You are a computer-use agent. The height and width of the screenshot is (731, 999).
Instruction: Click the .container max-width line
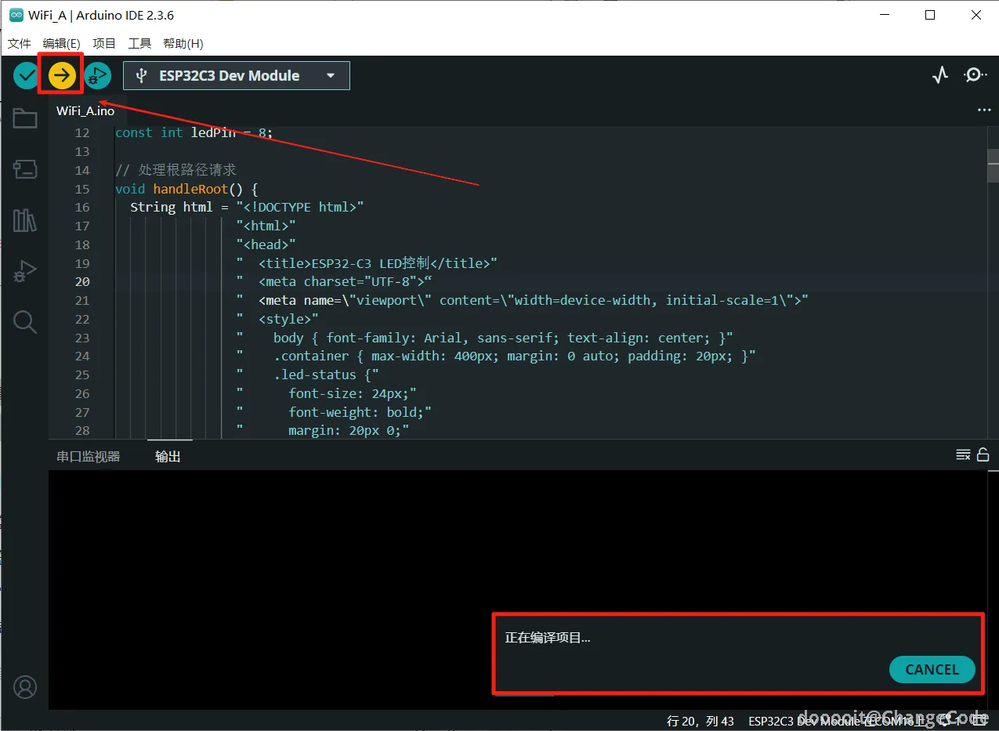496,356
